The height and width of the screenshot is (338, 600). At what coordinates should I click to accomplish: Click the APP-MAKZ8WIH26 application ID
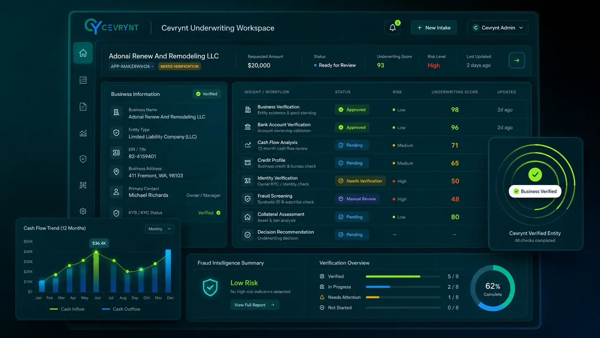coord(130,66)
